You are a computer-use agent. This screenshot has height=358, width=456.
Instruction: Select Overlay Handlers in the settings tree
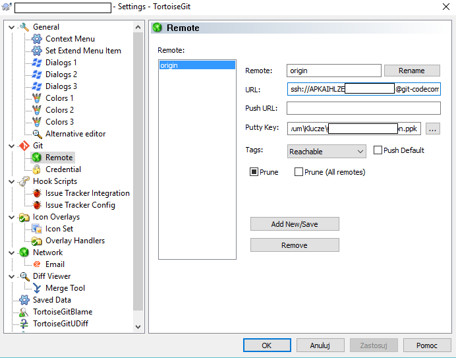74,241
